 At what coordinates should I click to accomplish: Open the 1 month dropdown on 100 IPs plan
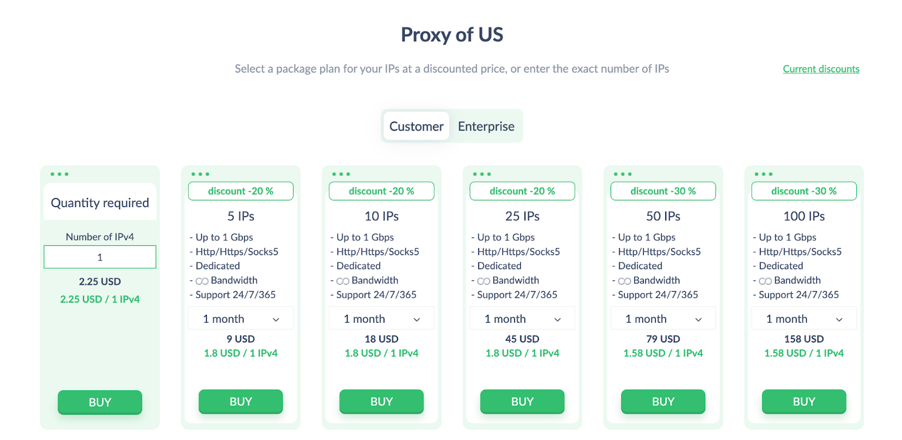(803, 318)
